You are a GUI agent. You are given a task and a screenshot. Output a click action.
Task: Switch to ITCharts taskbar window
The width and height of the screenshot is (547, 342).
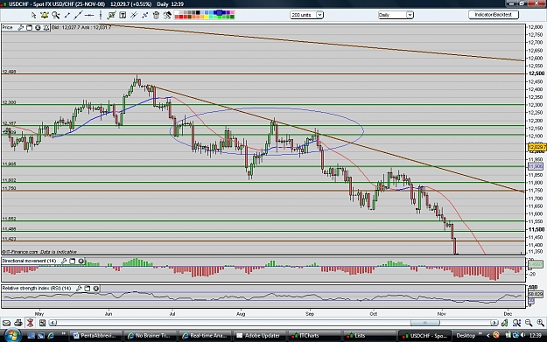(315, 336)
